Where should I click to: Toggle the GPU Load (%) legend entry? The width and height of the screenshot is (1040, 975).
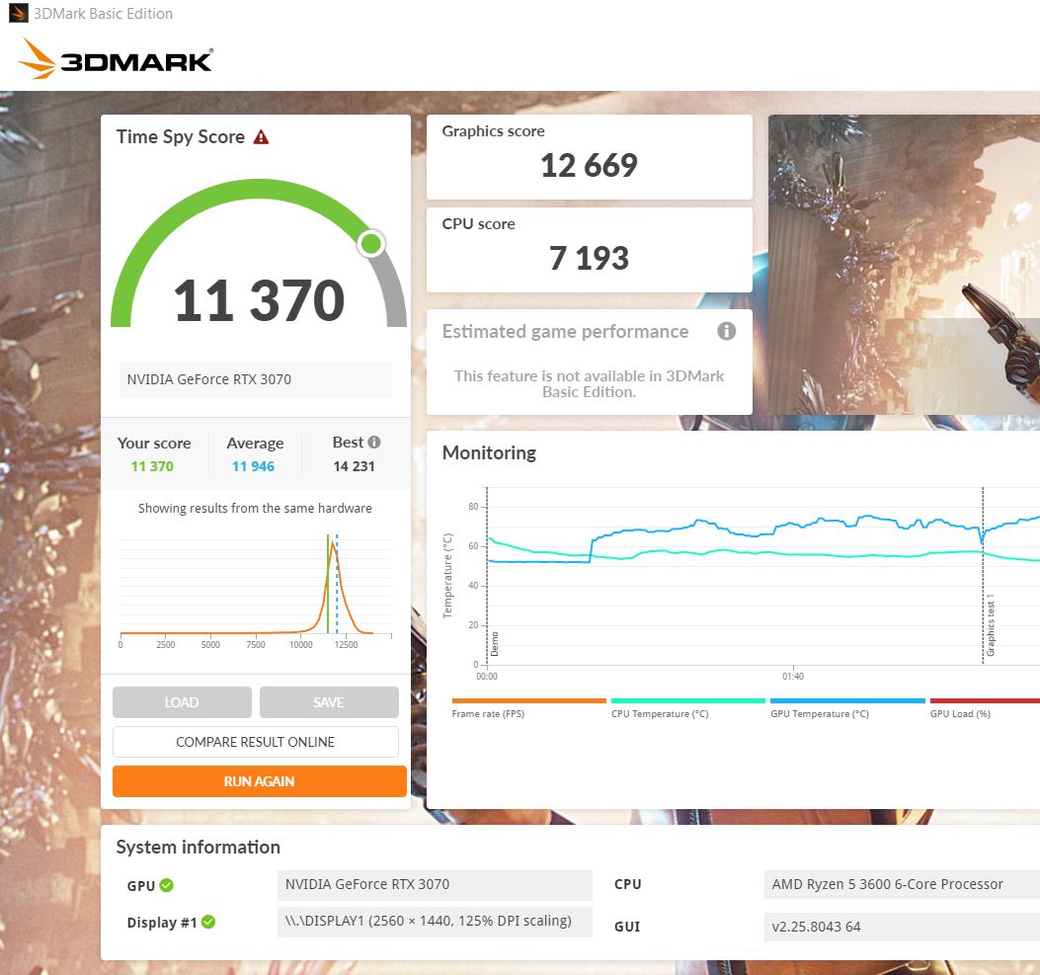pyautogui.click(x=960, y=713)
